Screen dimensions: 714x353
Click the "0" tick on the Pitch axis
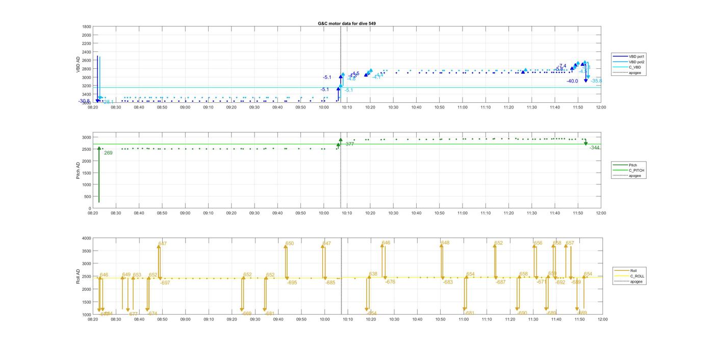point(90,208)
